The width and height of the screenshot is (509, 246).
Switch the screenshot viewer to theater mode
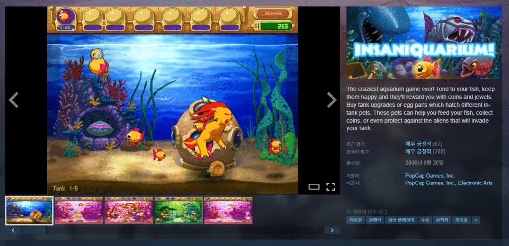point(314,187)
